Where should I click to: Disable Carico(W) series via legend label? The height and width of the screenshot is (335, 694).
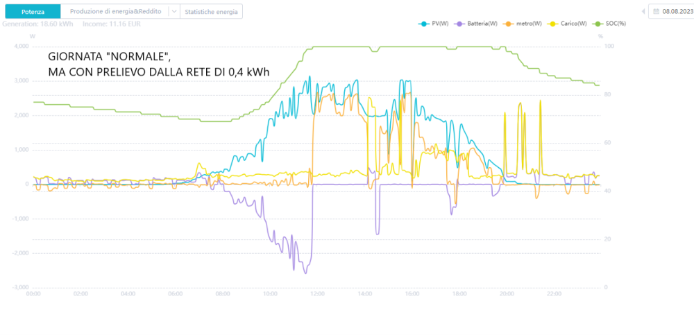(573, 24)
